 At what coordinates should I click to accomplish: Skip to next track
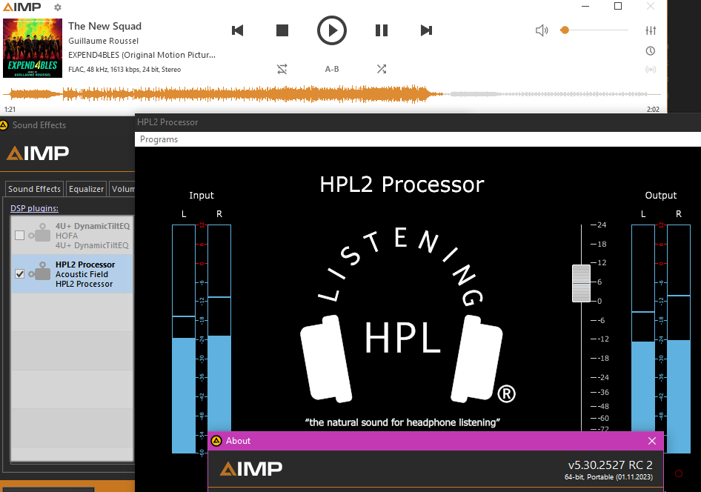coord(427,30)
